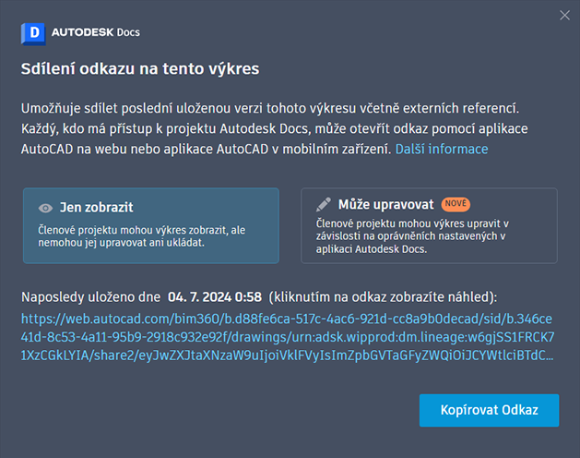Close the share link dialog
This screenshot has height=458, width=580.
pos(564,15)
